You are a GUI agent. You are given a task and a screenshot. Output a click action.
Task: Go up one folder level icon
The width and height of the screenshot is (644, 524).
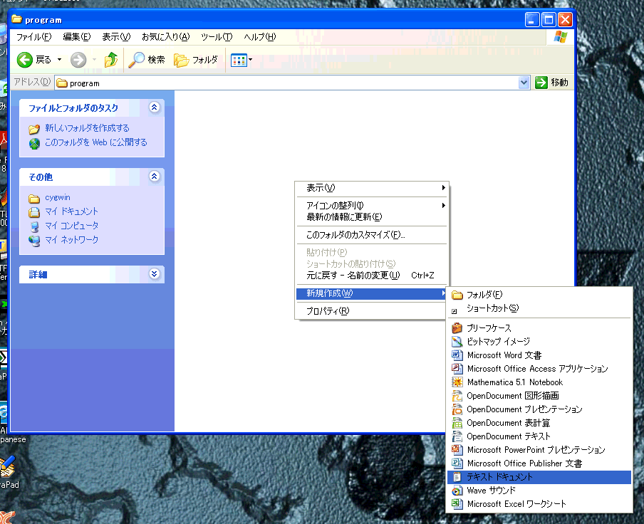pyautogui.click(x=111, y=60)
